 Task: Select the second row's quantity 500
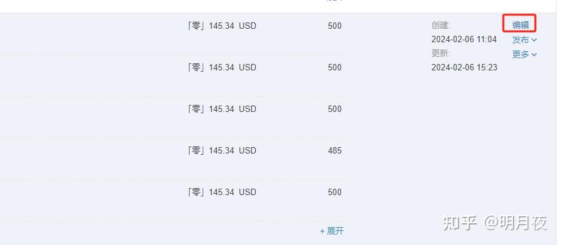click(335, 68)
